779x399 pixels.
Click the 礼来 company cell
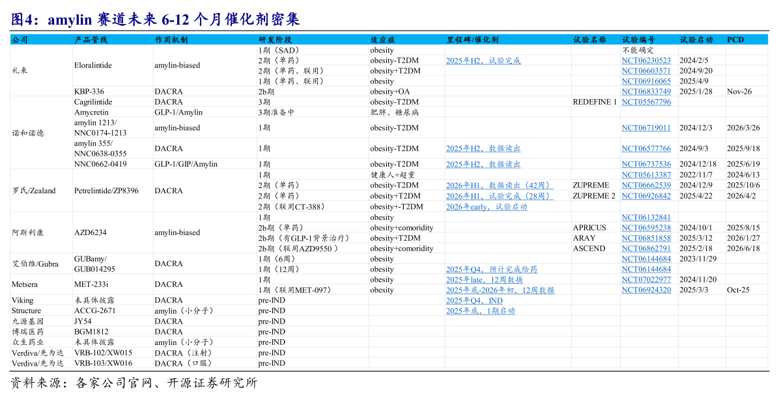(x=20, y=70)
